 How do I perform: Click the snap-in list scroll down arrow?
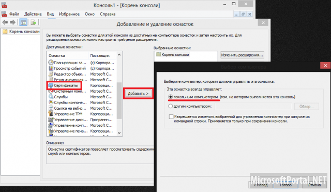pos(119,133)
